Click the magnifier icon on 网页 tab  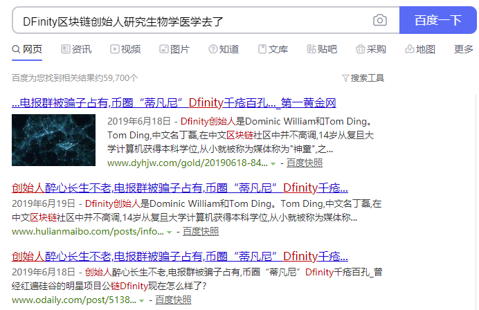(x=16, y=49)
